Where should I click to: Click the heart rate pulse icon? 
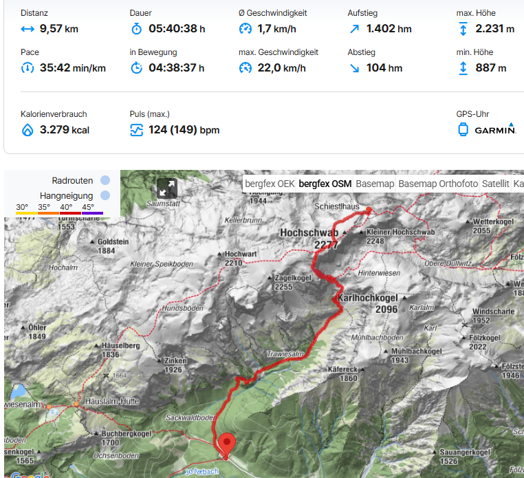tap(136, 130)
